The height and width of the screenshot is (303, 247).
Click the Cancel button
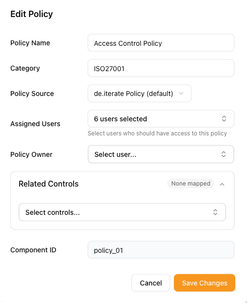[151, 283]
